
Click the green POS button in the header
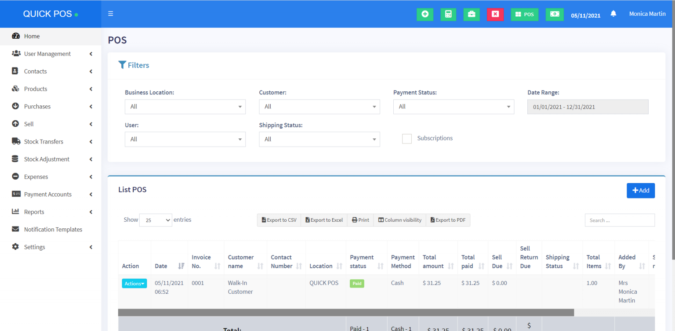point(524,14)
